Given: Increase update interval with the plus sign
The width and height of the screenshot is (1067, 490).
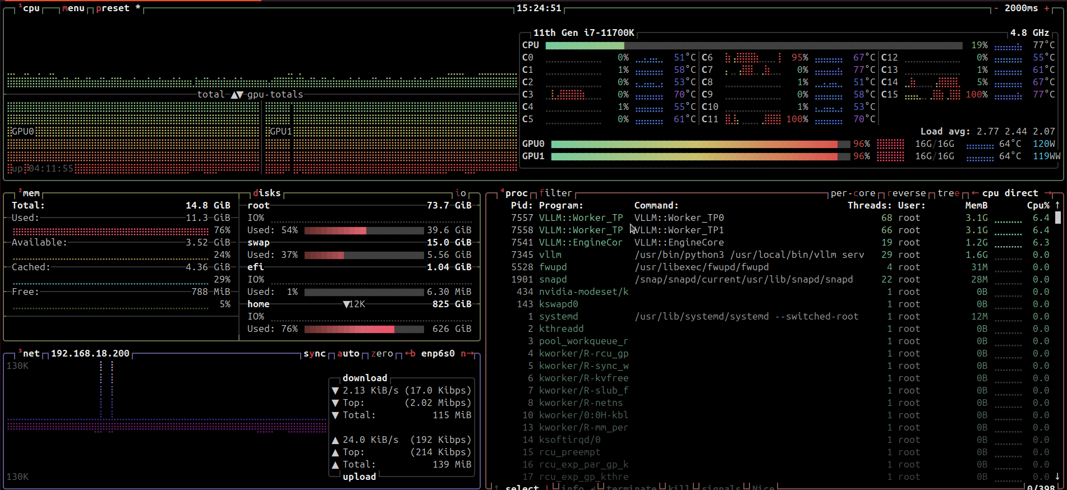Looking at the screenshot, I should coord(1047,8).
